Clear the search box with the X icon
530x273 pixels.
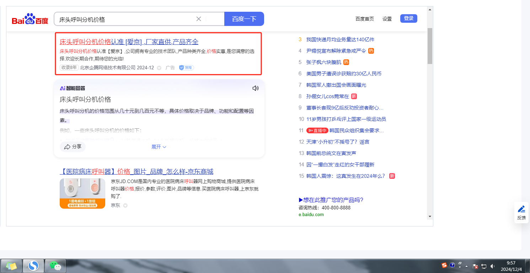click(x=199, y=19)
